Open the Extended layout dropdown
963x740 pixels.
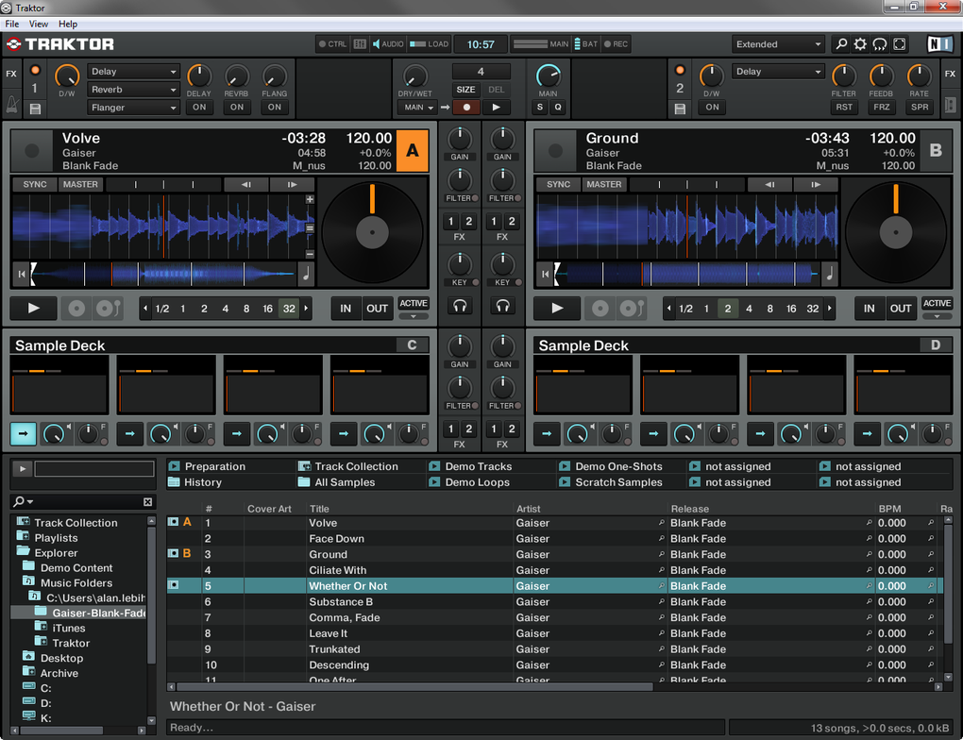click(779, 44)
